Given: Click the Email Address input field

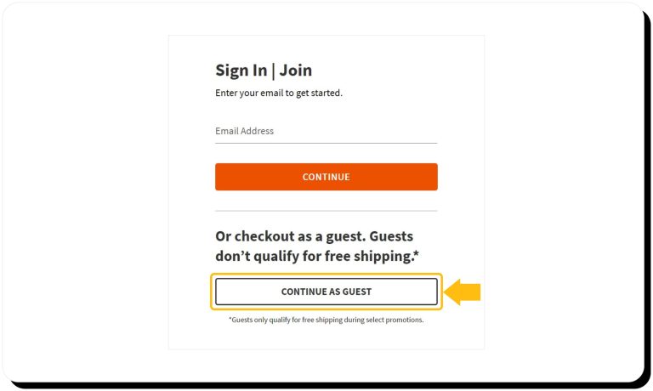Looking at the screenshot, I should [326, 131].
